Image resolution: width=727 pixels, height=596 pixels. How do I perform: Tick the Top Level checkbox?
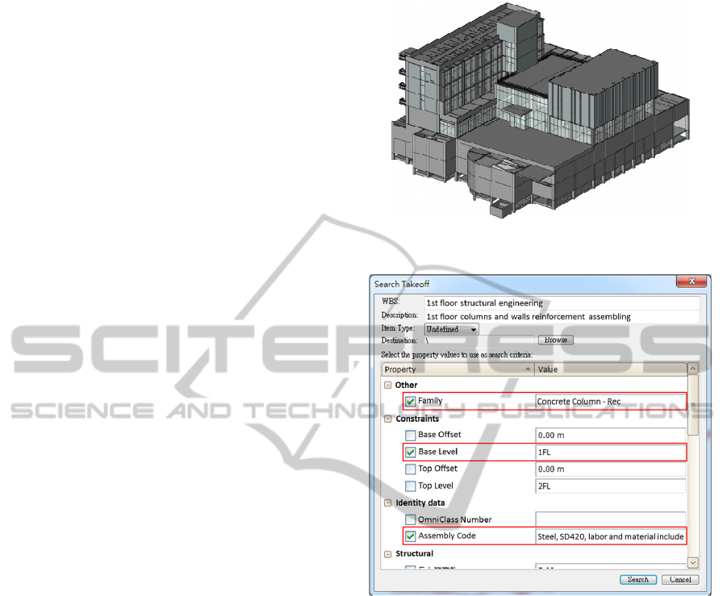click(411, 486)
